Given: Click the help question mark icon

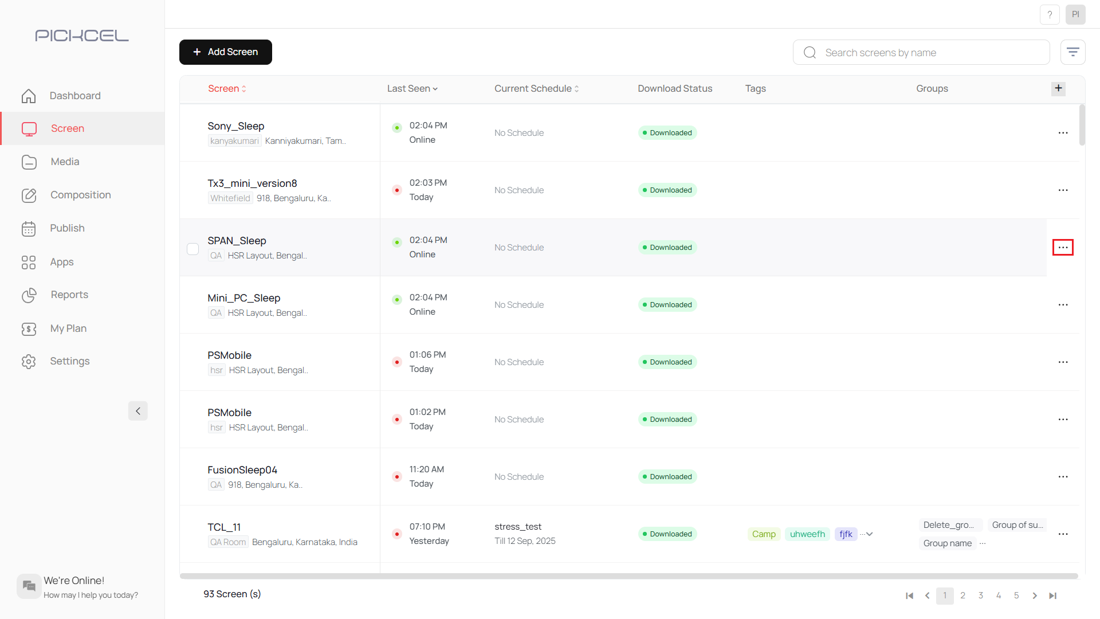Looking at the screenshot, I should [x=1050, y=15].
